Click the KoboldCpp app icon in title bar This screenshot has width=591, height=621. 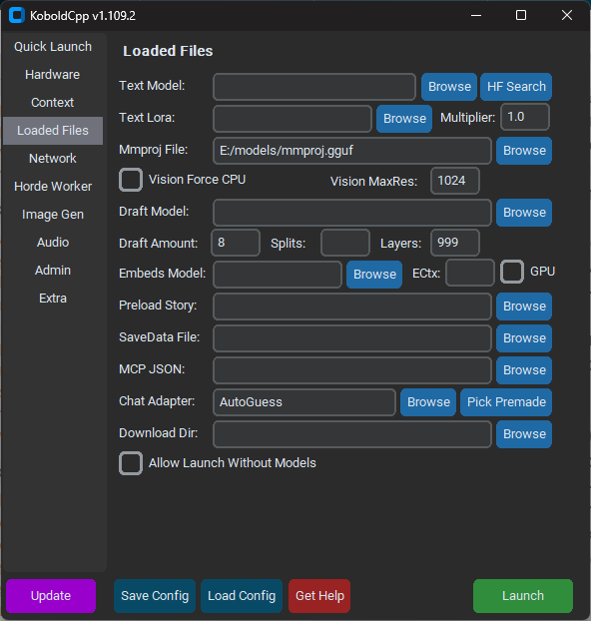pyautogui.click(x=17, y=15)
